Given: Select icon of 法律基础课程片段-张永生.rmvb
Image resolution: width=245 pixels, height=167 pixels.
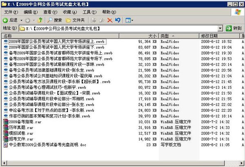Looking at the screenshot, I should (6, 70).
